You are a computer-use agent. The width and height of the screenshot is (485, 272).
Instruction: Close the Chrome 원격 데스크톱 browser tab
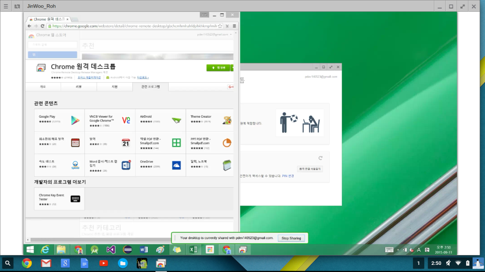pyautogui.click(x=67, y=19)
